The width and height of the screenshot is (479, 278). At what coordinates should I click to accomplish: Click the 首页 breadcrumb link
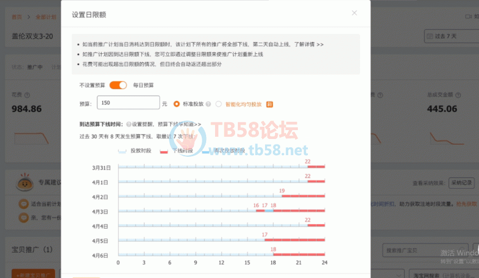pyautogui.click(x=17, y=17)
